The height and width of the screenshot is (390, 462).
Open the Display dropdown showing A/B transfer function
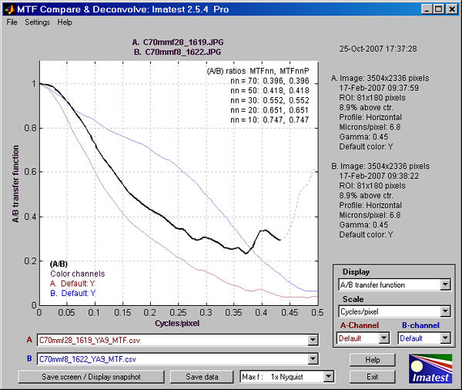coord(394,284)
